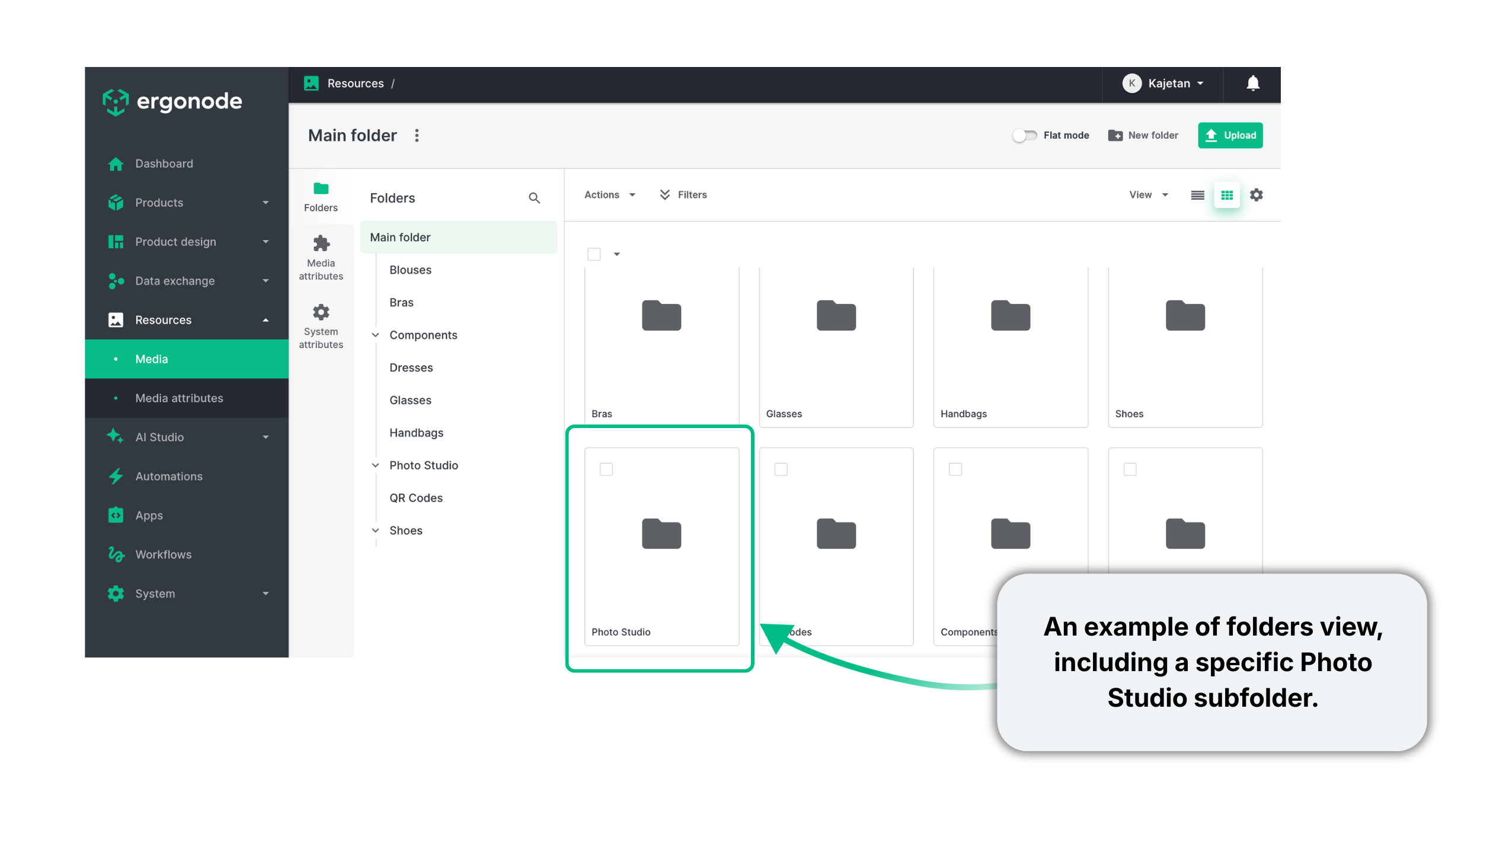Expand the AI Studio menu arrow
Screen dimensions: 1509x849
pos(266,438)
